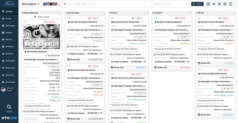Go to Задачи in the sidebar
This screenshot has width=238, height=123.
tap(9, 33)
